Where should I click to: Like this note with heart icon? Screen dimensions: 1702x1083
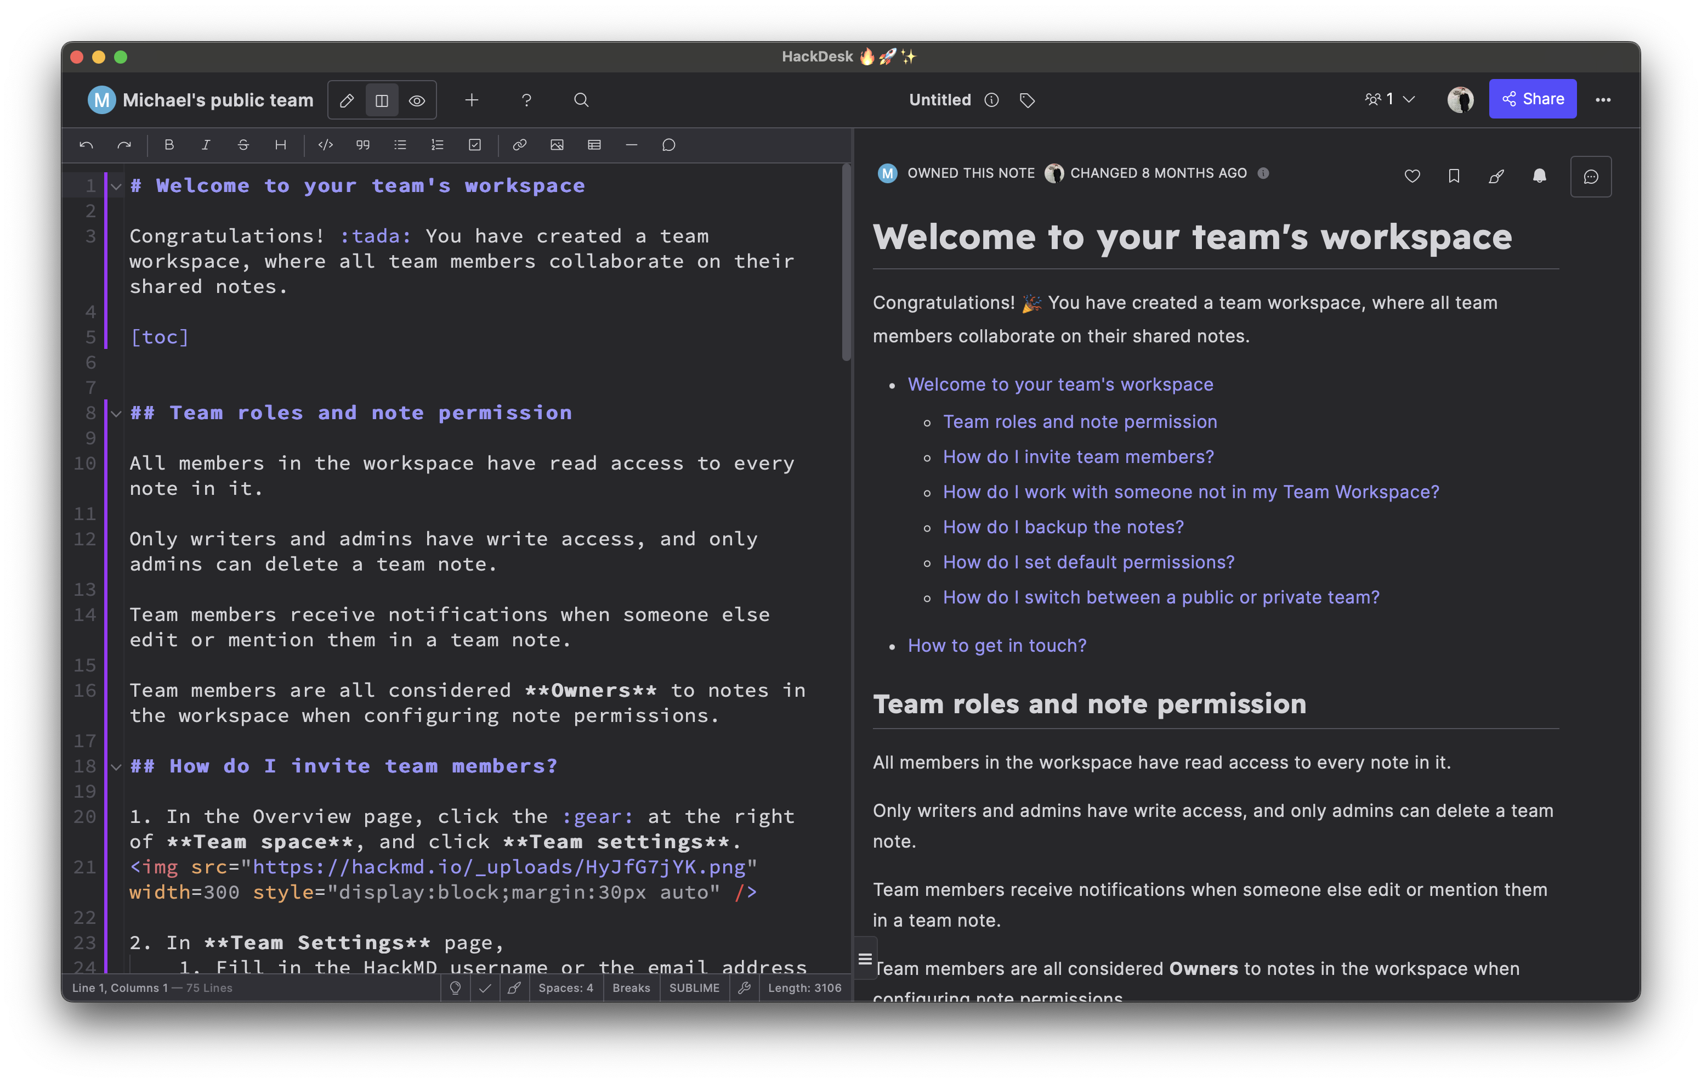[x=1412, y=176]
